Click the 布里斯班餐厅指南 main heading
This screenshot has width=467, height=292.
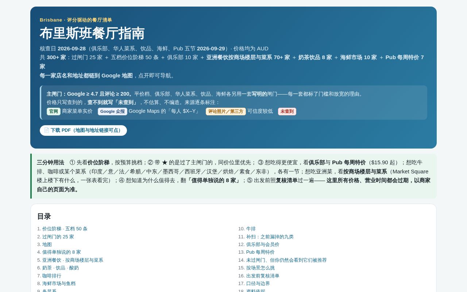click(x=92, y=33)
